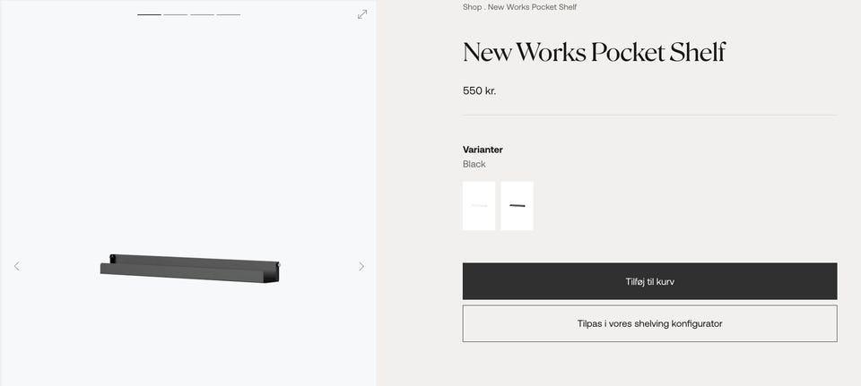Switch to the third carousel indicator line
861x386 pixels.
(202, 14)
